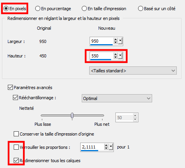Click the Largeur new value field
Image resolution: width=185 pixels, height=168 pixels.
[x=102, y=41]
